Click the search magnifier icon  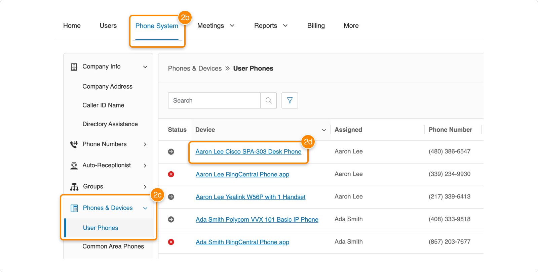268,100
